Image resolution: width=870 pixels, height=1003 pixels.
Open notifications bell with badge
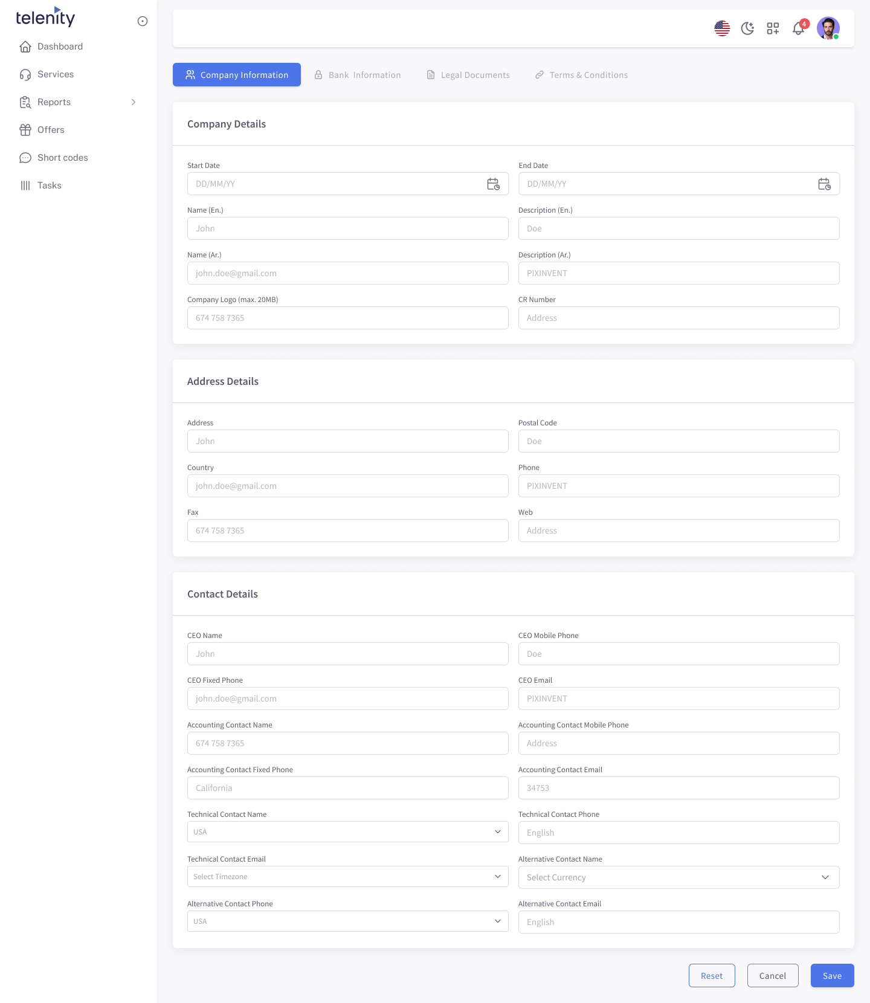point(799,28)
